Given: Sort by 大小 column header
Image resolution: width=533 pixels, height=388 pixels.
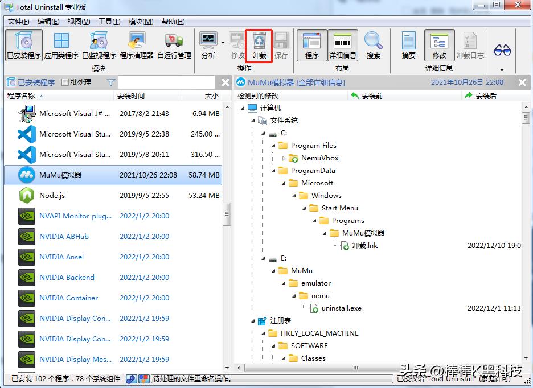Looking at the screenshot, I should [202, 96].
